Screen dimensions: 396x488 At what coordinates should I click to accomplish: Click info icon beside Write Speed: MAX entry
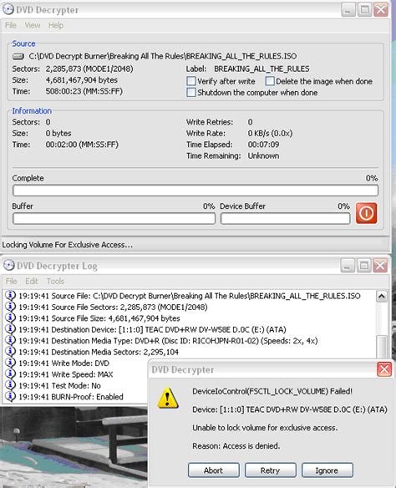[x=10, y=374]
